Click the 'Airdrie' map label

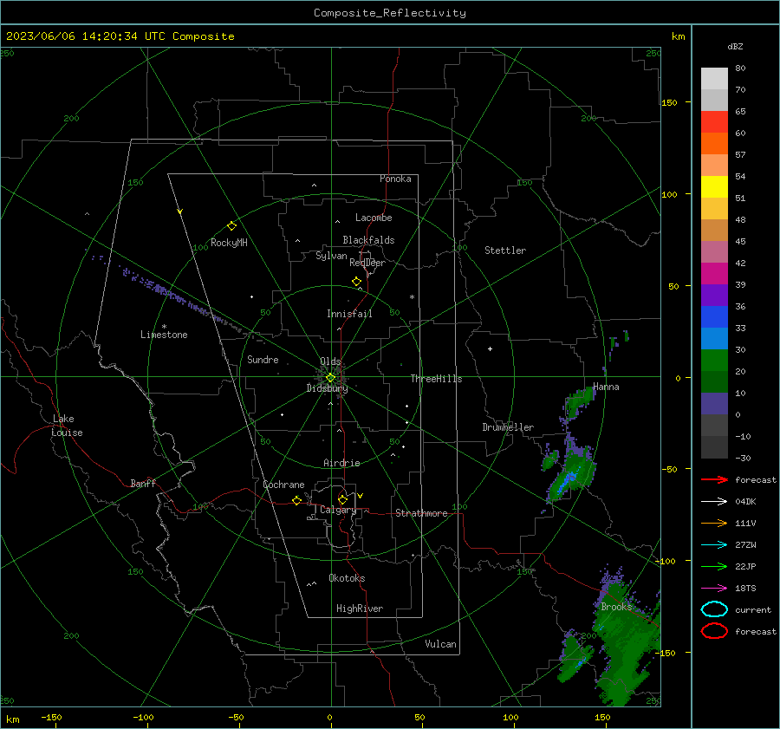(x=341, y=463)
